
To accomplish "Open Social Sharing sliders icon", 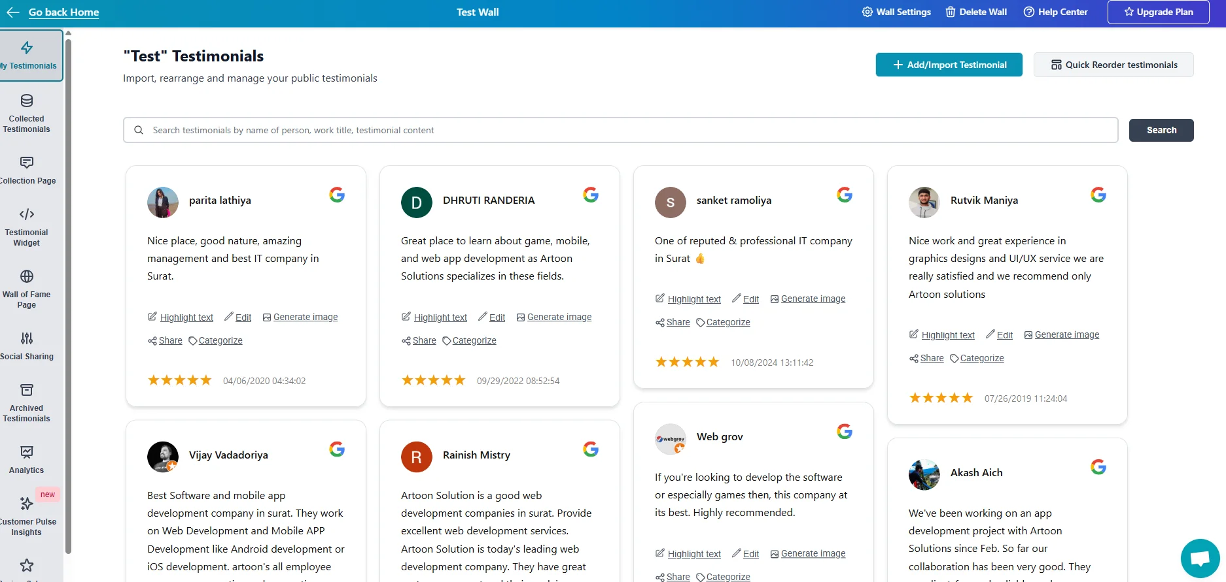I will [27, 338].
